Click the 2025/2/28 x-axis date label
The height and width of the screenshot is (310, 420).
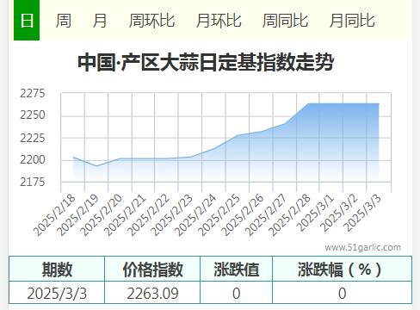(290, 214)
